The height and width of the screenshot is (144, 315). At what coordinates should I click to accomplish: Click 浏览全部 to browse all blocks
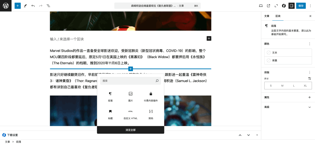point(131,130)
